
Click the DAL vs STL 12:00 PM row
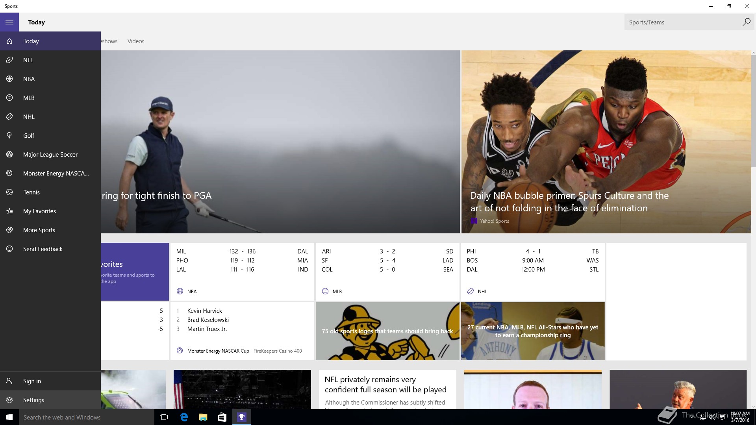(x=533, y=270)
